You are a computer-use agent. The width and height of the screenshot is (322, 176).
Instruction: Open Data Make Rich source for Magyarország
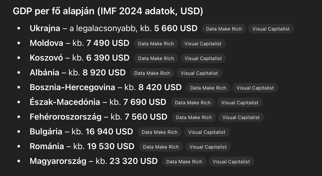(184, 162)
